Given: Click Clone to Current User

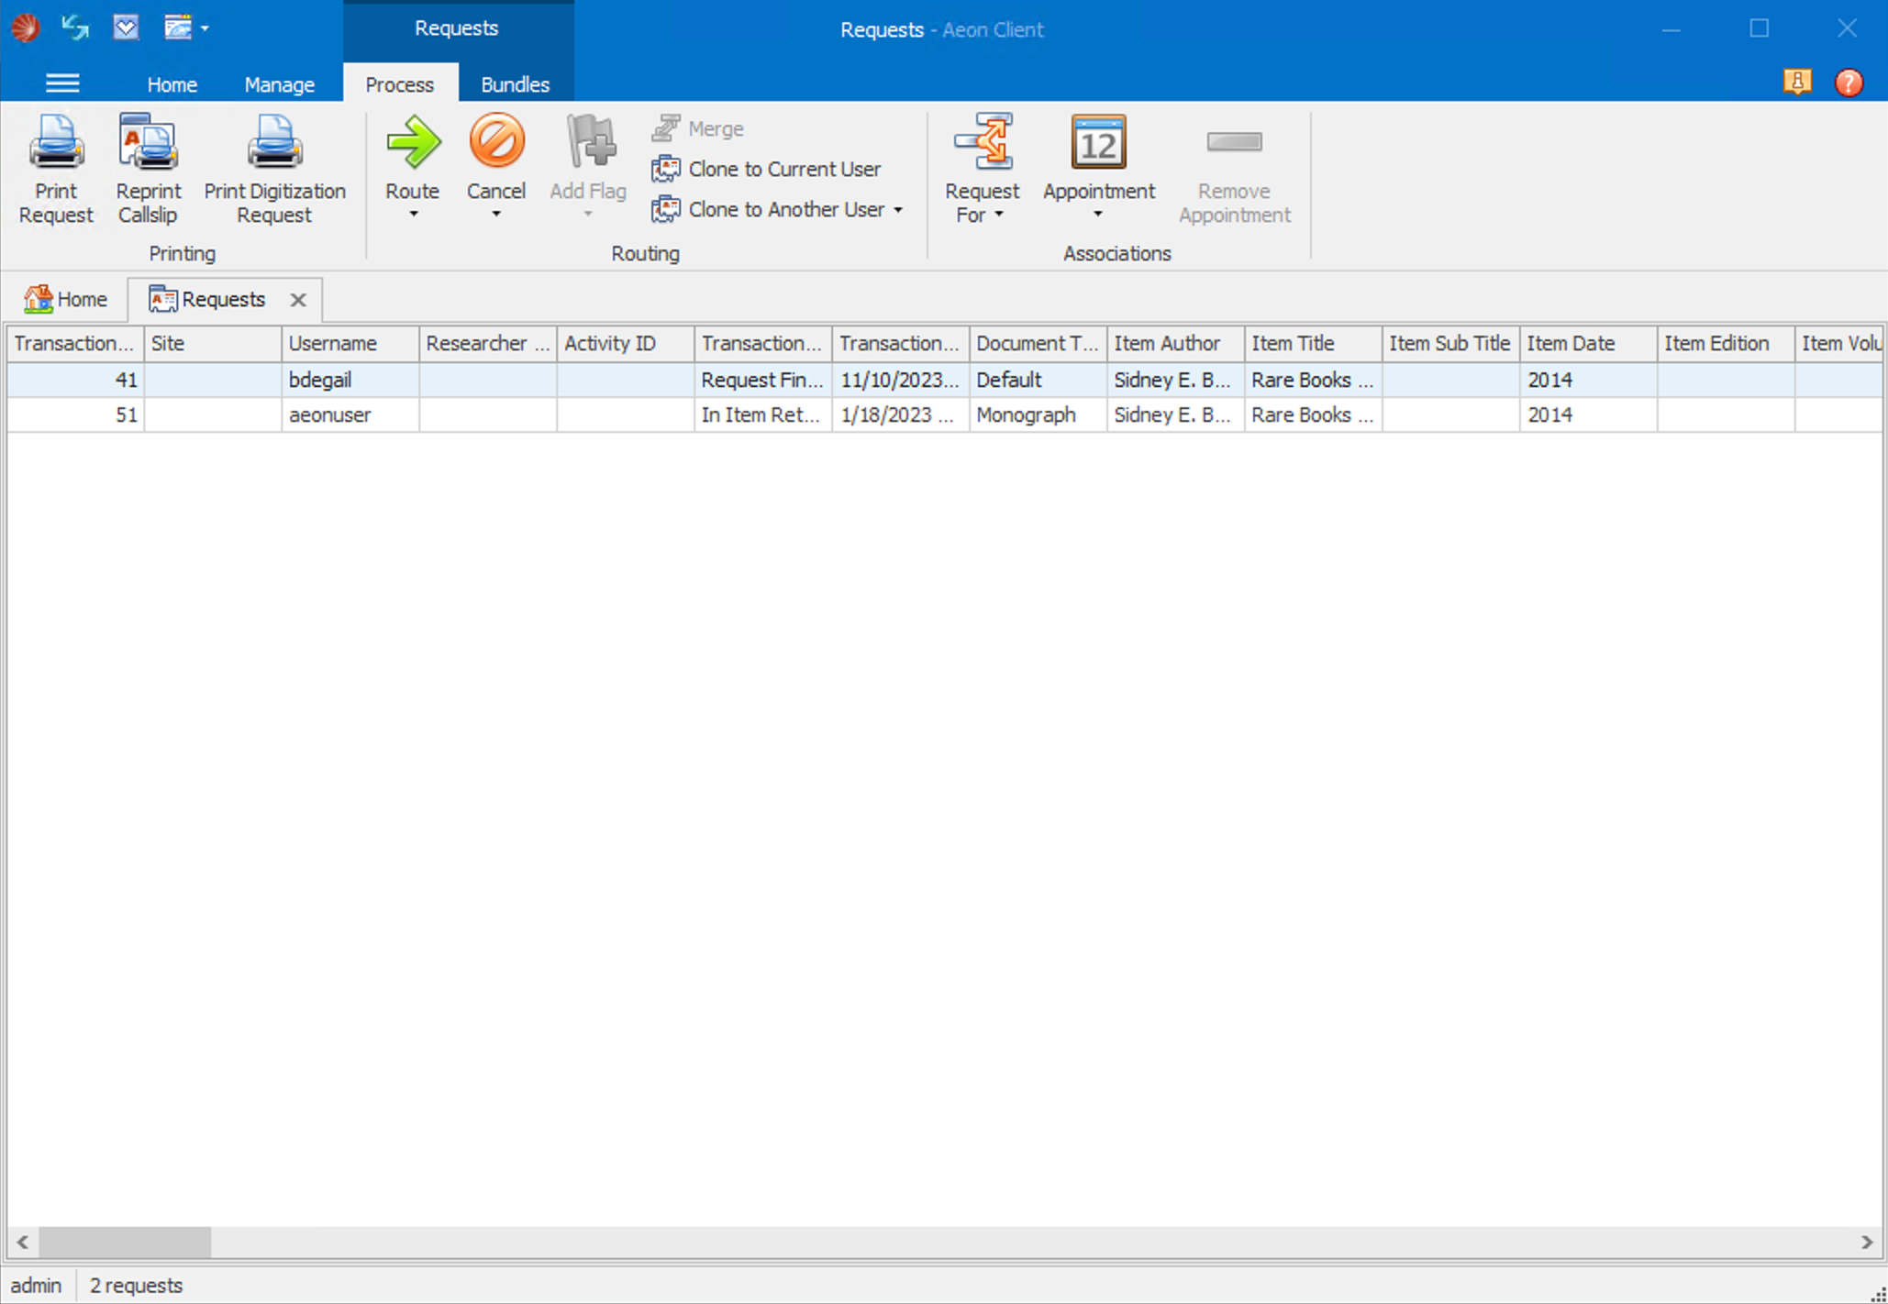Looking at the screenshot, I should (x=783, y=170).
